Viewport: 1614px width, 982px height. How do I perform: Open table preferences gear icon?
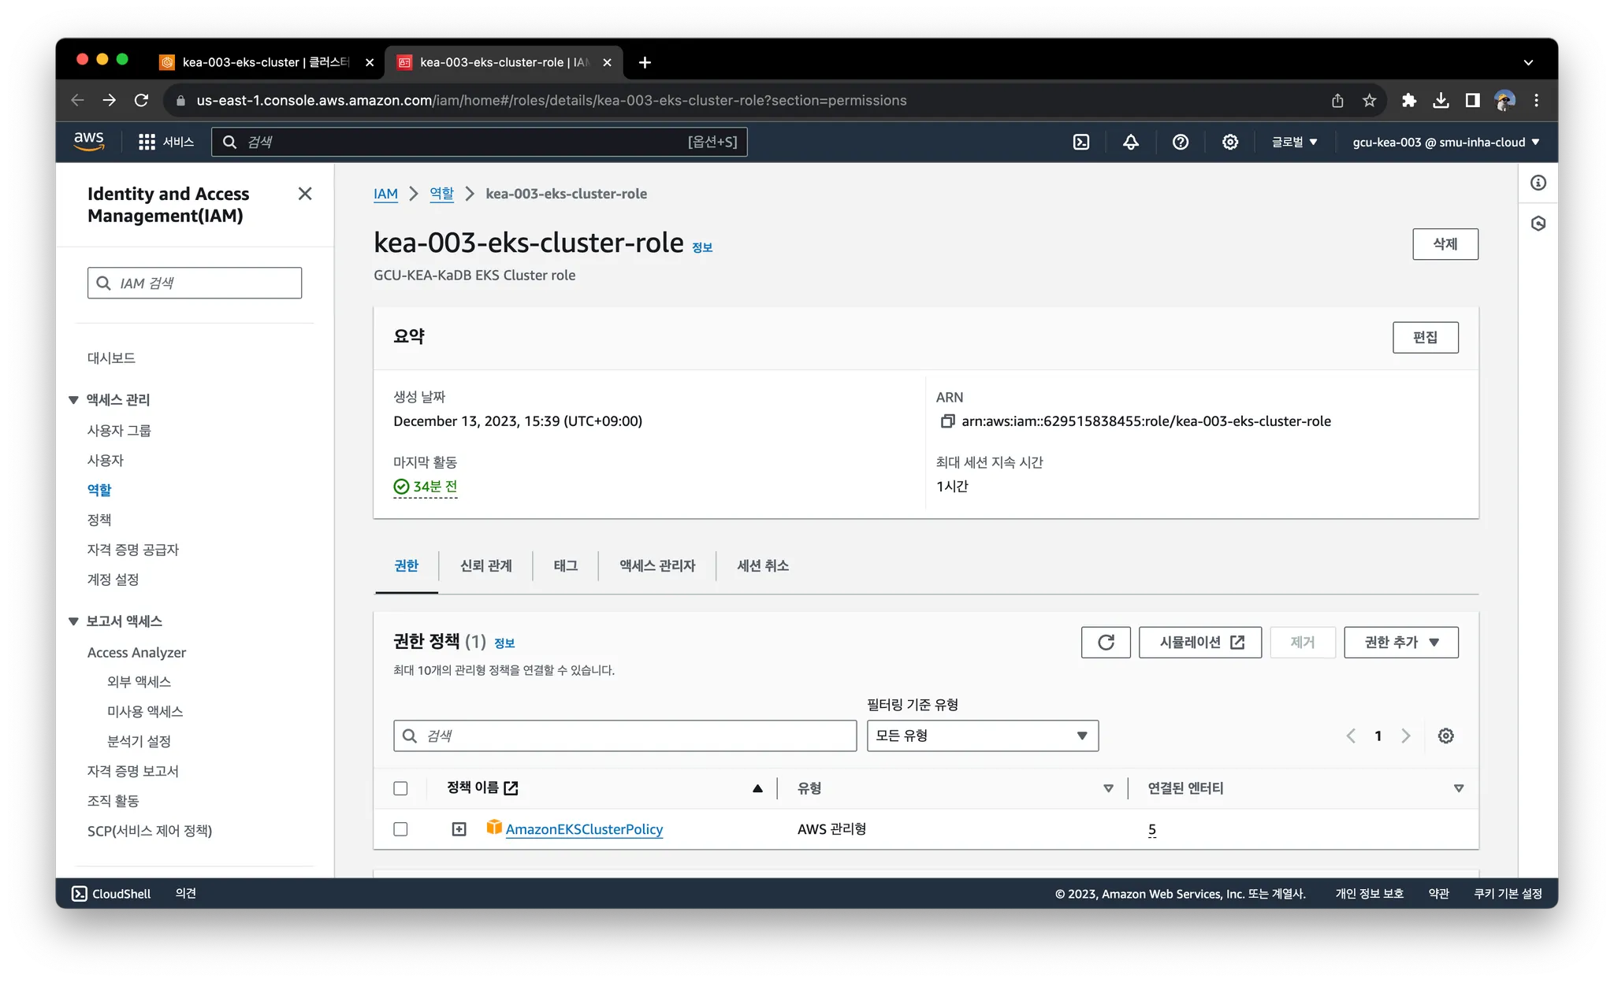(1445, 736)
